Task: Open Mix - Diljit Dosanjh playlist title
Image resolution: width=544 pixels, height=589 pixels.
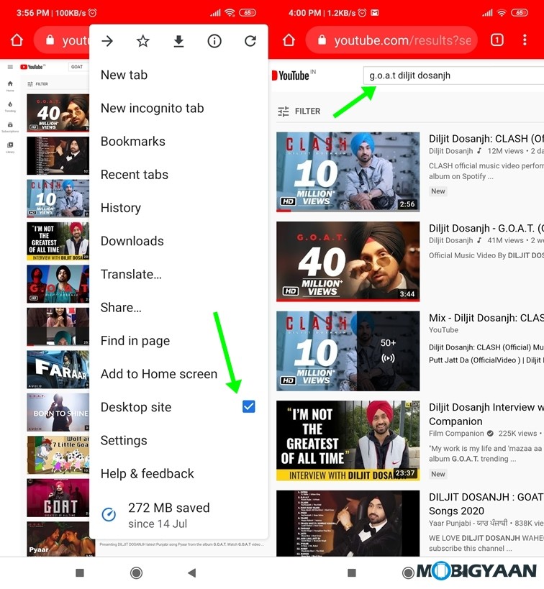Action: click(x=486, y=318)
